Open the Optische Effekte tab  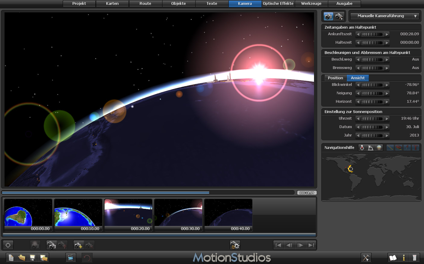tap(278, 4)
